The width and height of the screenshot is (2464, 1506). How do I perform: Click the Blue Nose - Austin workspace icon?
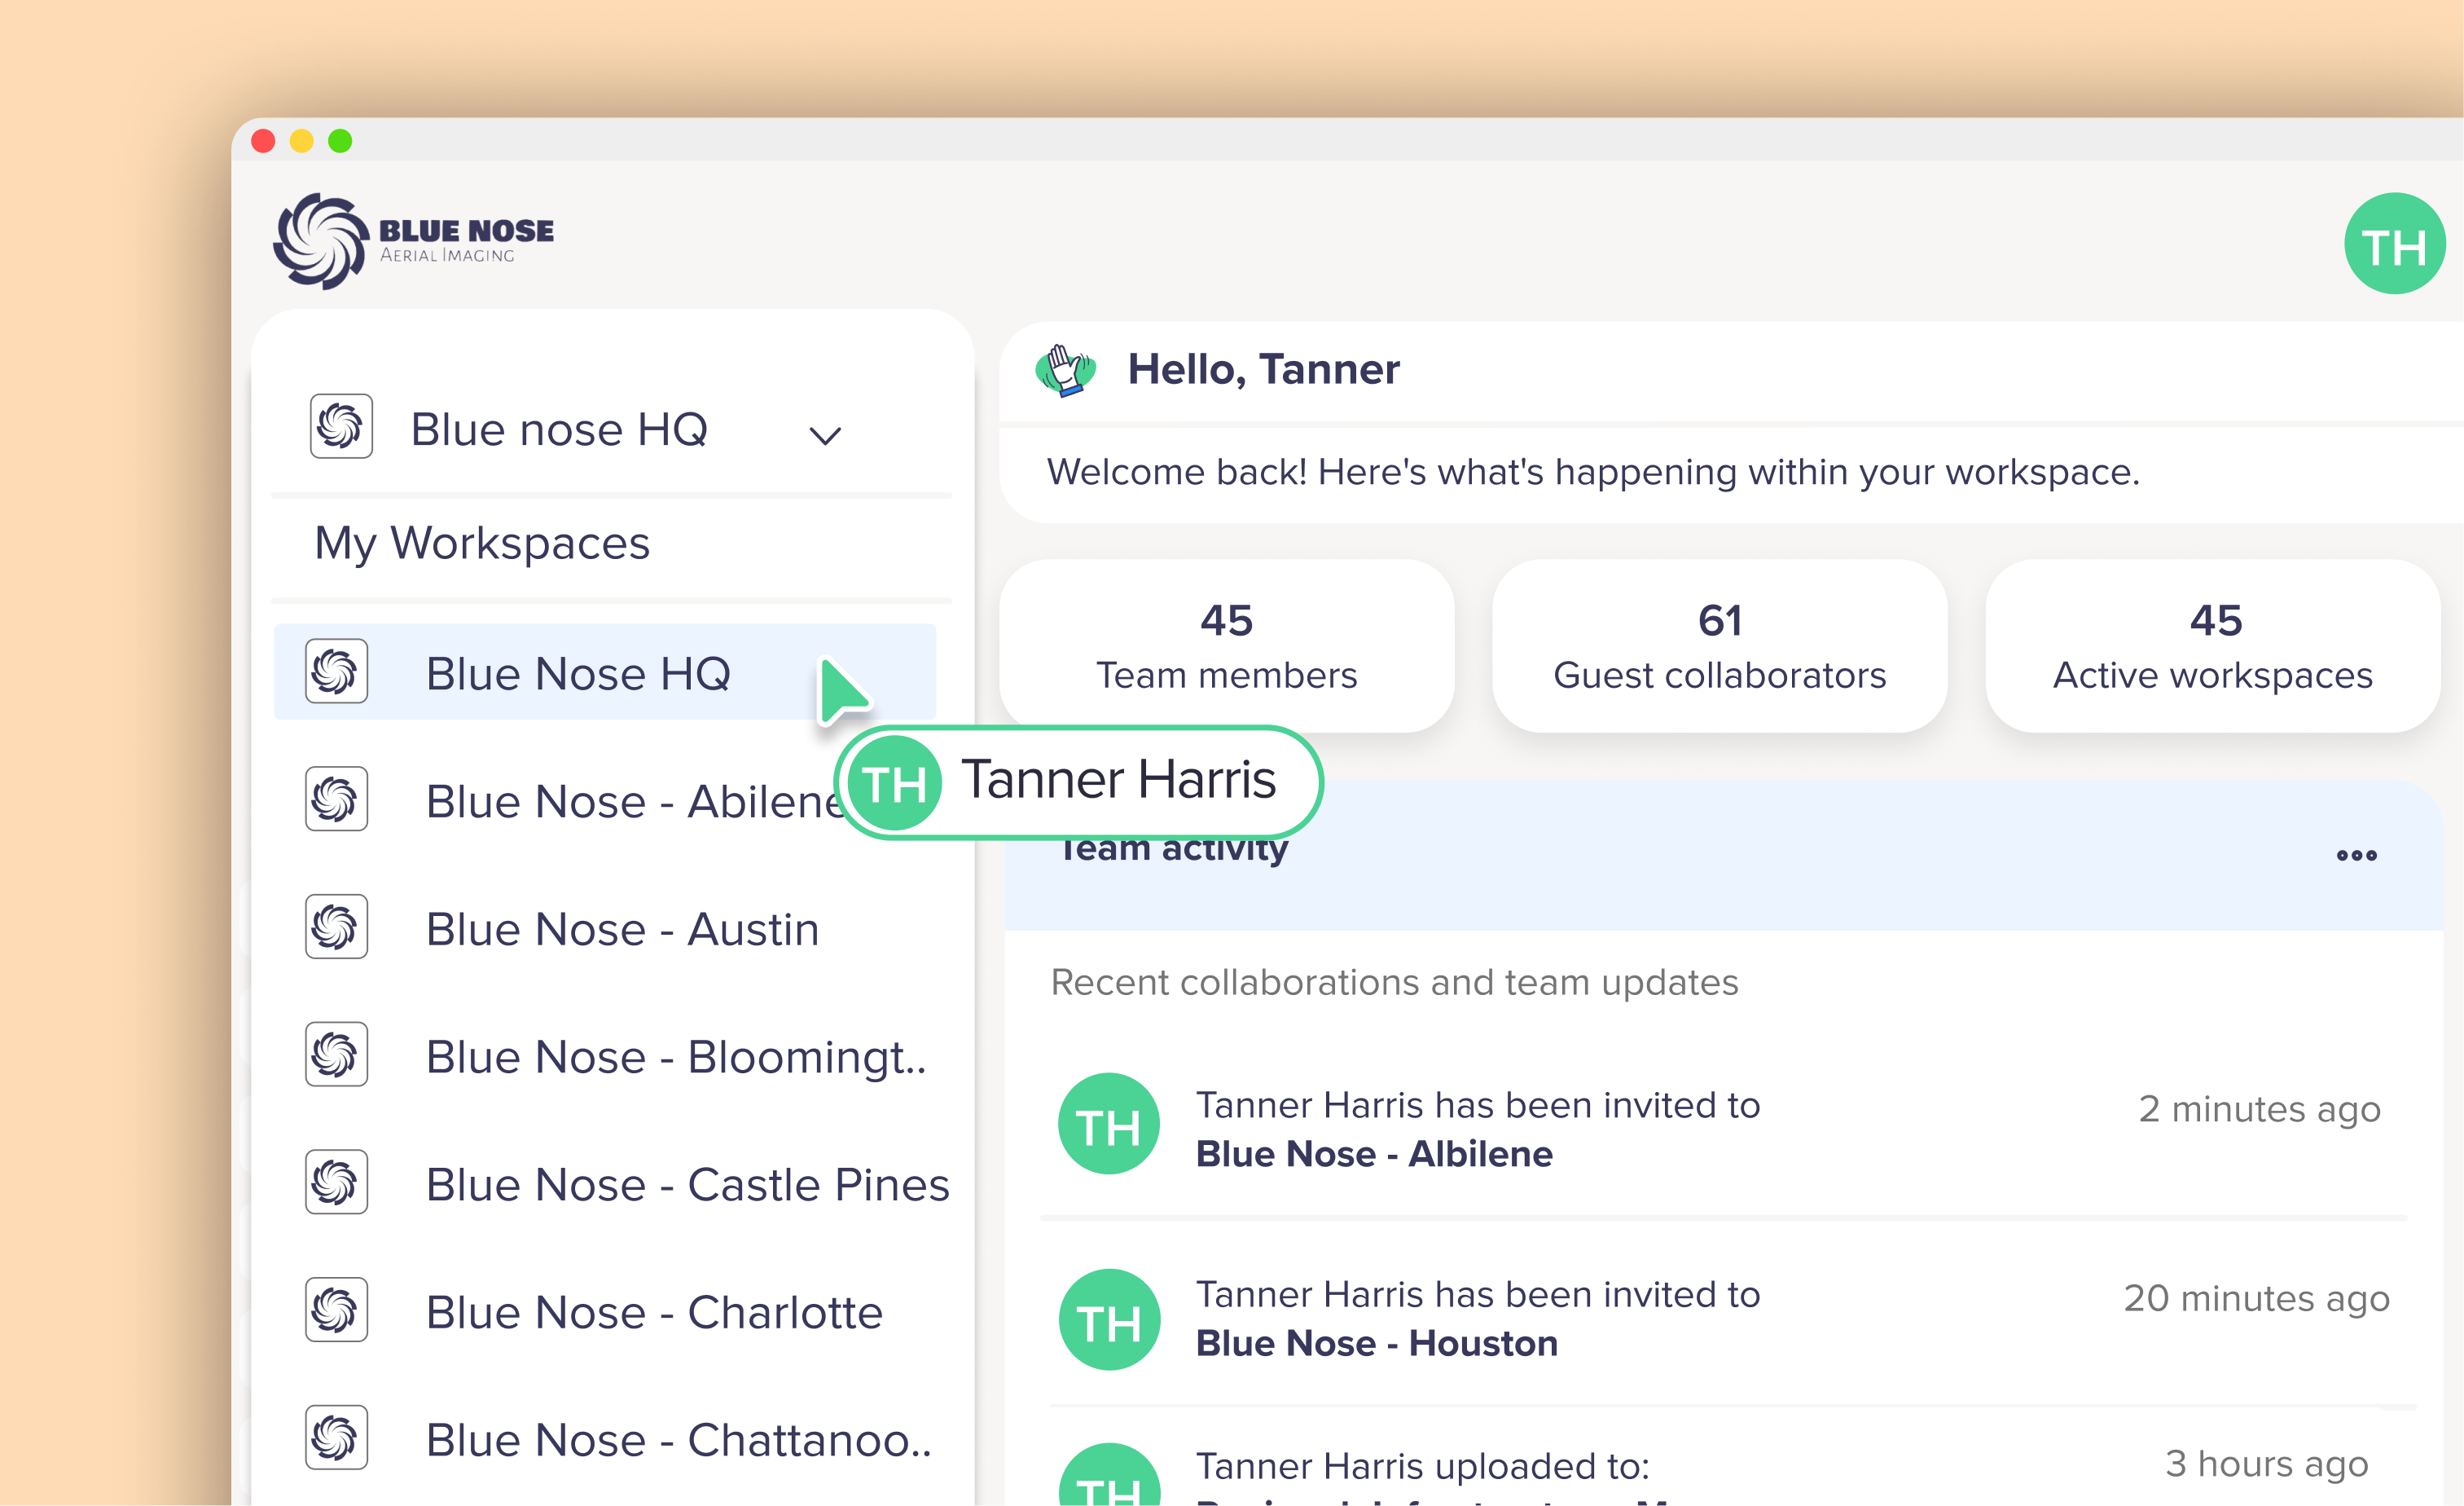(x=336, y=927)
